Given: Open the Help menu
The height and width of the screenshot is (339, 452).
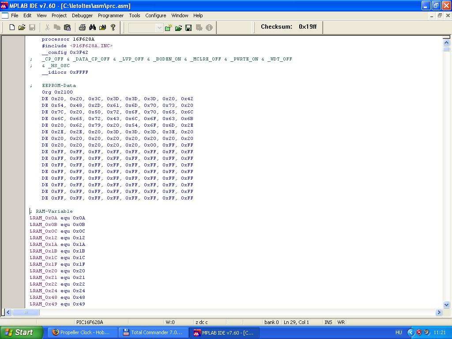Looking at the screenshot, I should (198, 15).
